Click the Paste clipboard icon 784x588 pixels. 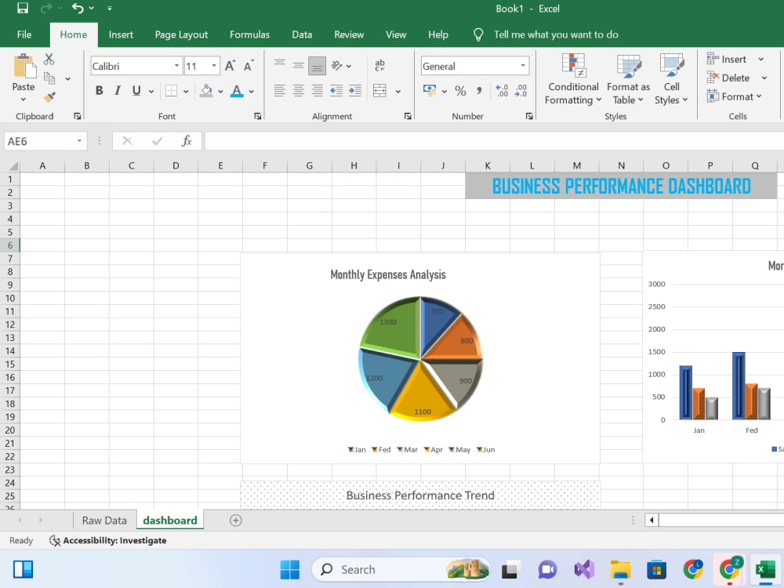point(24,66)
